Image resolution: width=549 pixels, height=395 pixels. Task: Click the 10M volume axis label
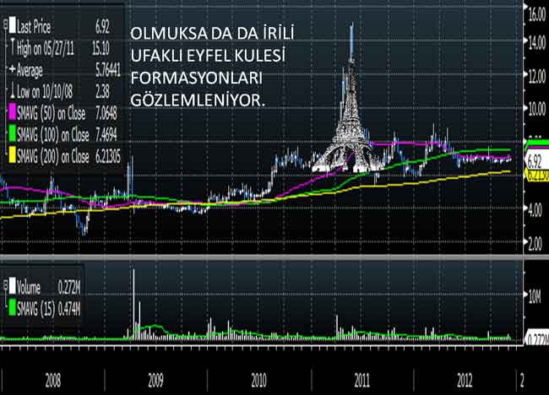point(535,297)
